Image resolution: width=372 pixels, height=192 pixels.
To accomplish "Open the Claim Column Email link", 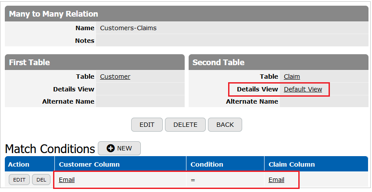I will (276, 180).
